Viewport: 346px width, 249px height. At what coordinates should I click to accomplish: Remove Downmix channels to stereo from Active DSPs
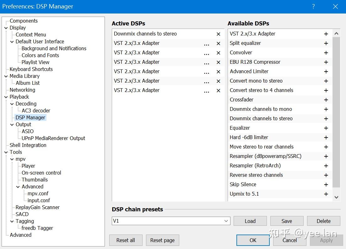coord(218,34)
